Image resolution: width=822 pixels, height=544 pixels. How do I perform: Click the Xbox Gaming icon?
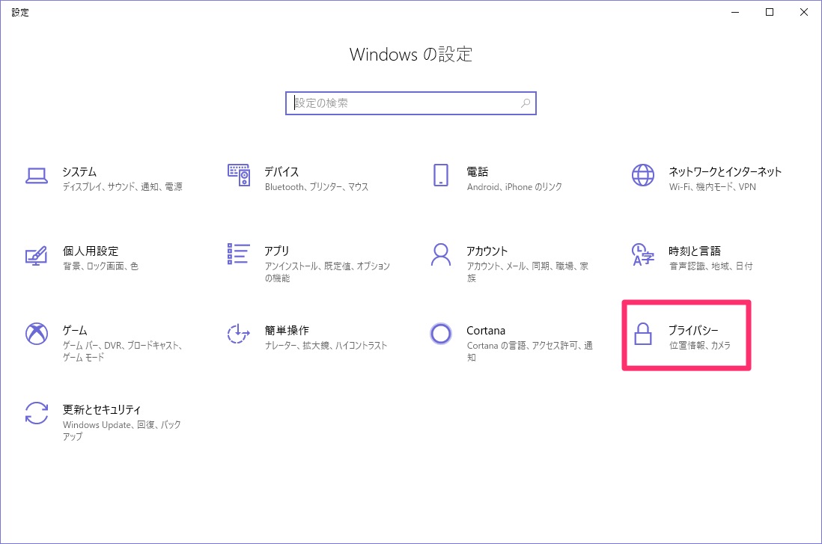click(x=37, y=334)
